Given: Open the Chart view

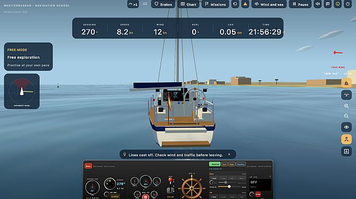Looking at the screenshot, I should 188,4.
